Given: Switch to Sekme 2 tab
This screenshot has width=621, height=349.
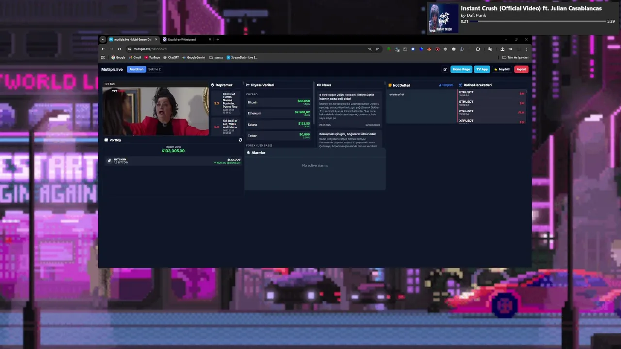Looking at the screenshot, I should (154, 69).
